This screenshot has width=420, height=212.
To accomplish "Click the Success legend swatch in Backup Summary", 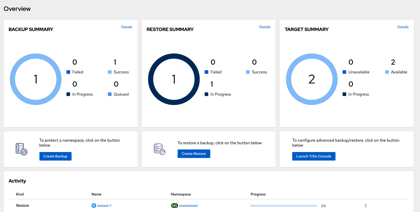I will point(110,72).
